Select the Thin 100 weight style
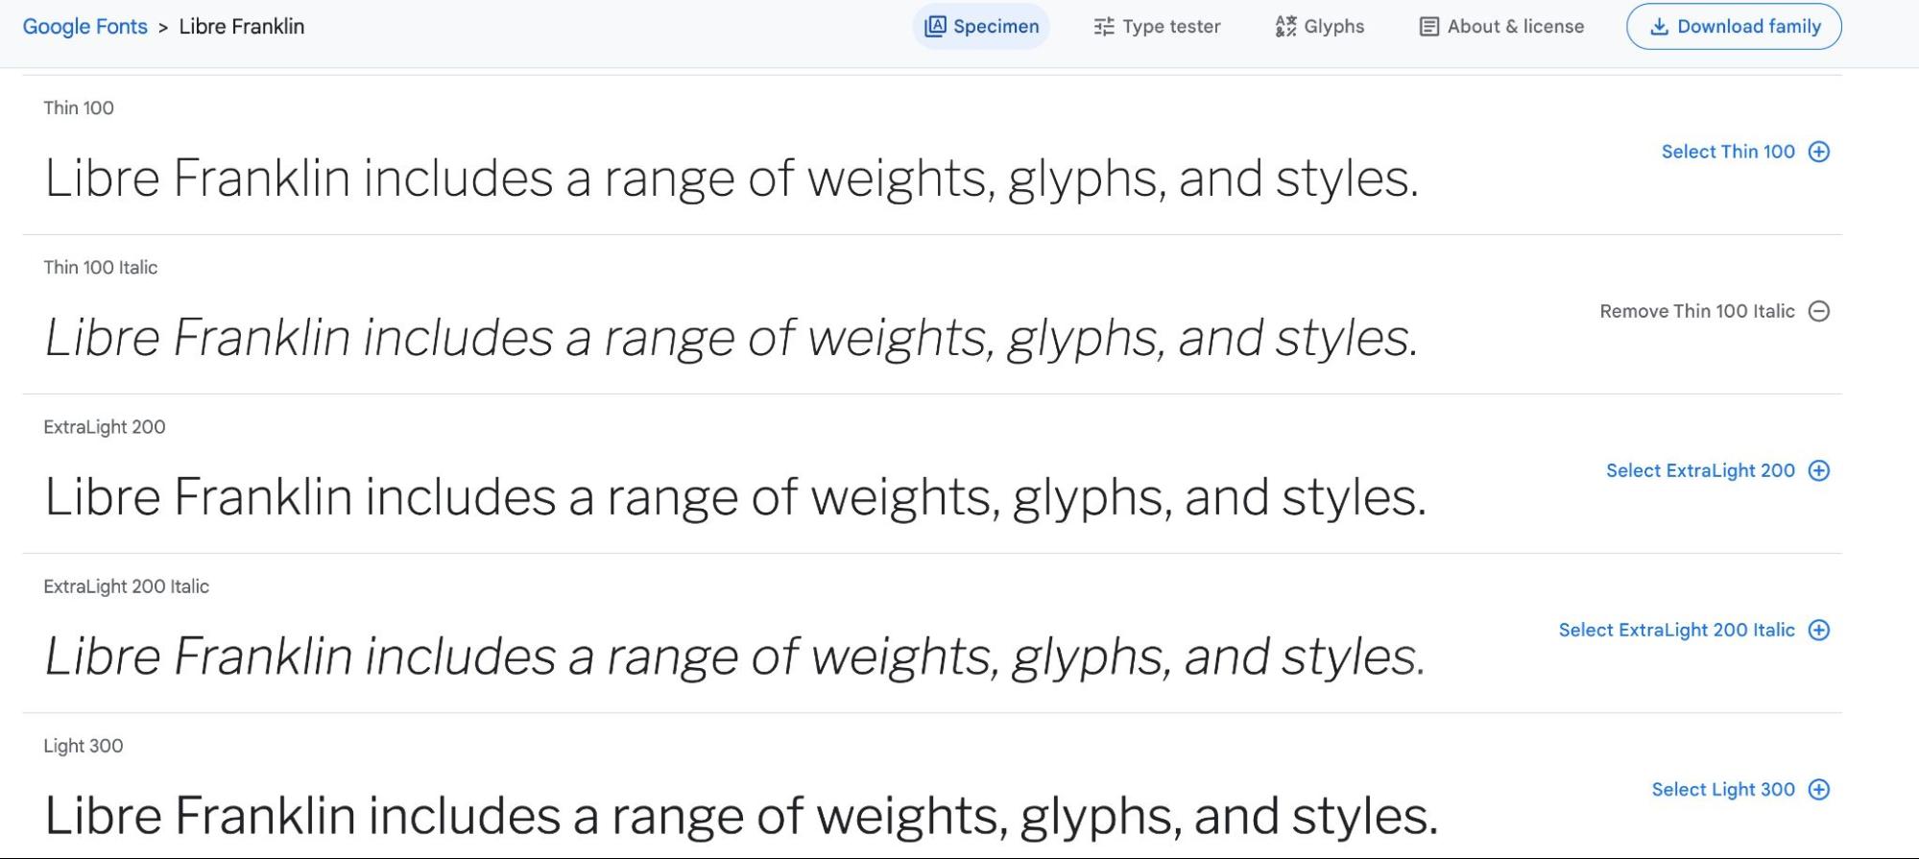 (x=1727, y=151)
